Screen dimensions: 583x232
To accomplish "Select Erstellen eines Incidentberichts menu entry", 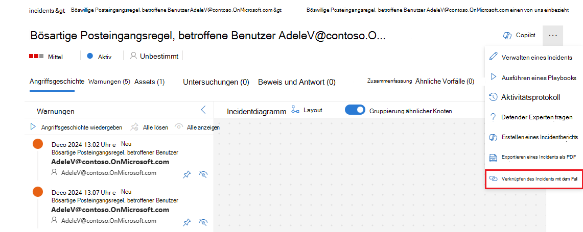I will point(533,137).
